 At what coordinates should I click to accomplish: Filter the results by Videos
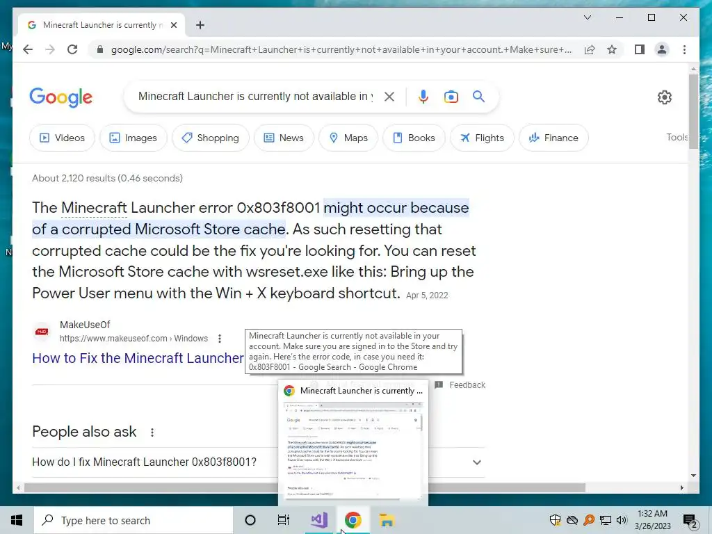point(62,138)
